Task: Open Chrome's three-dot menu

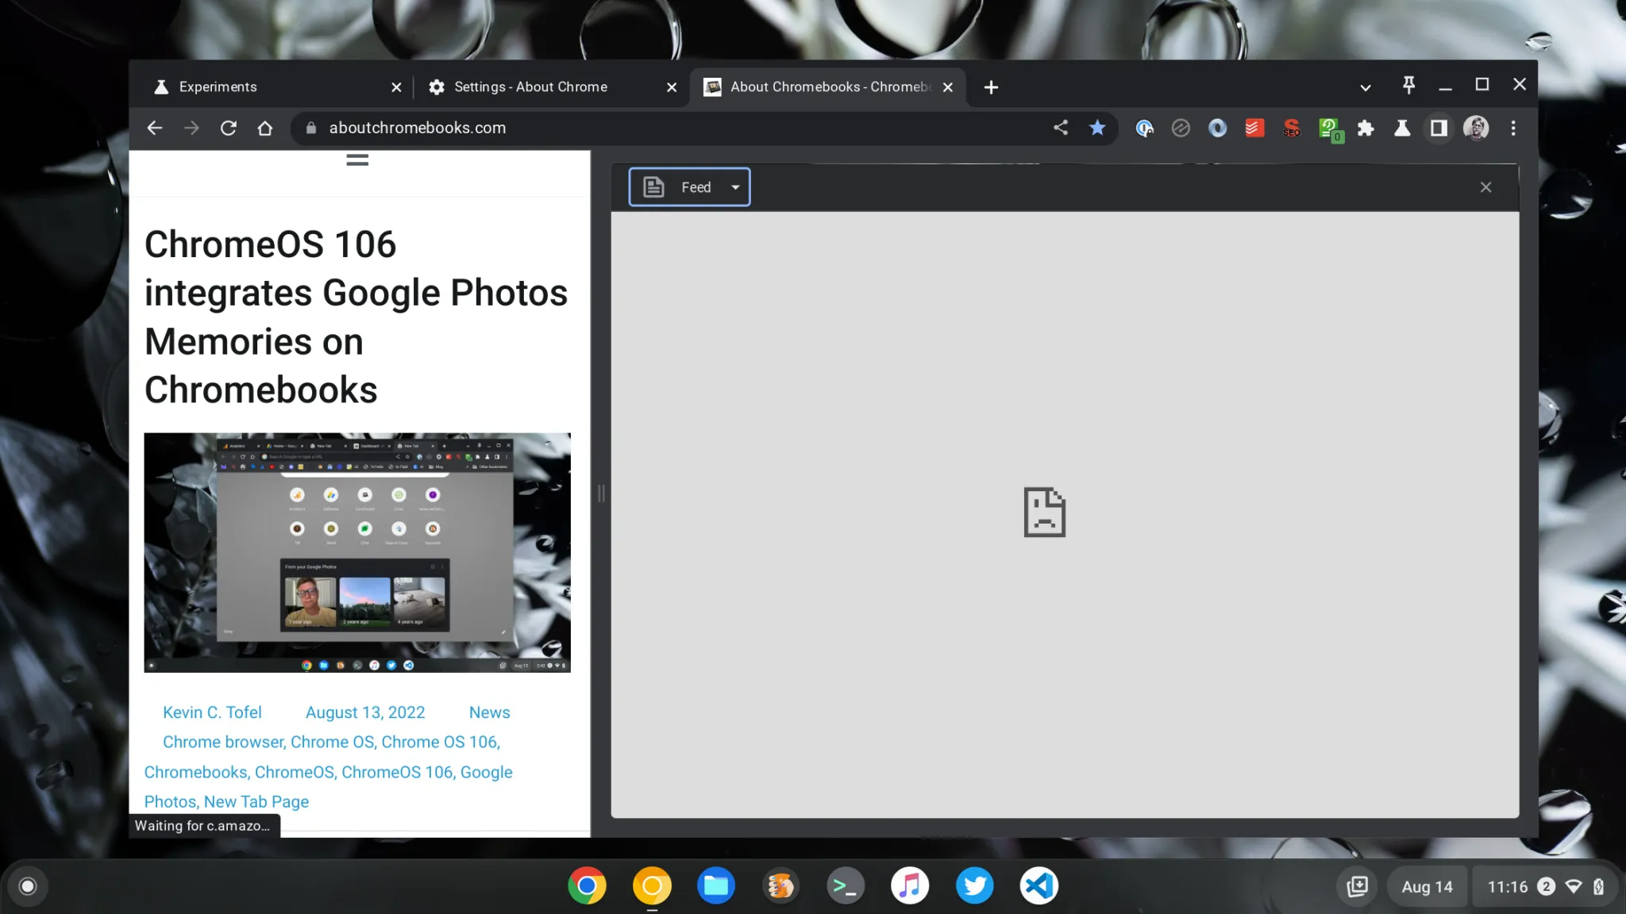Action: click(1514, 128)
